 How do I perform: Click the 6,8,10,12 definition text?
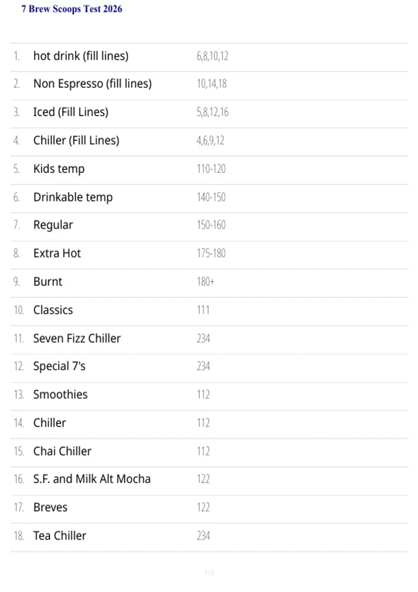(x=212, y=56)
